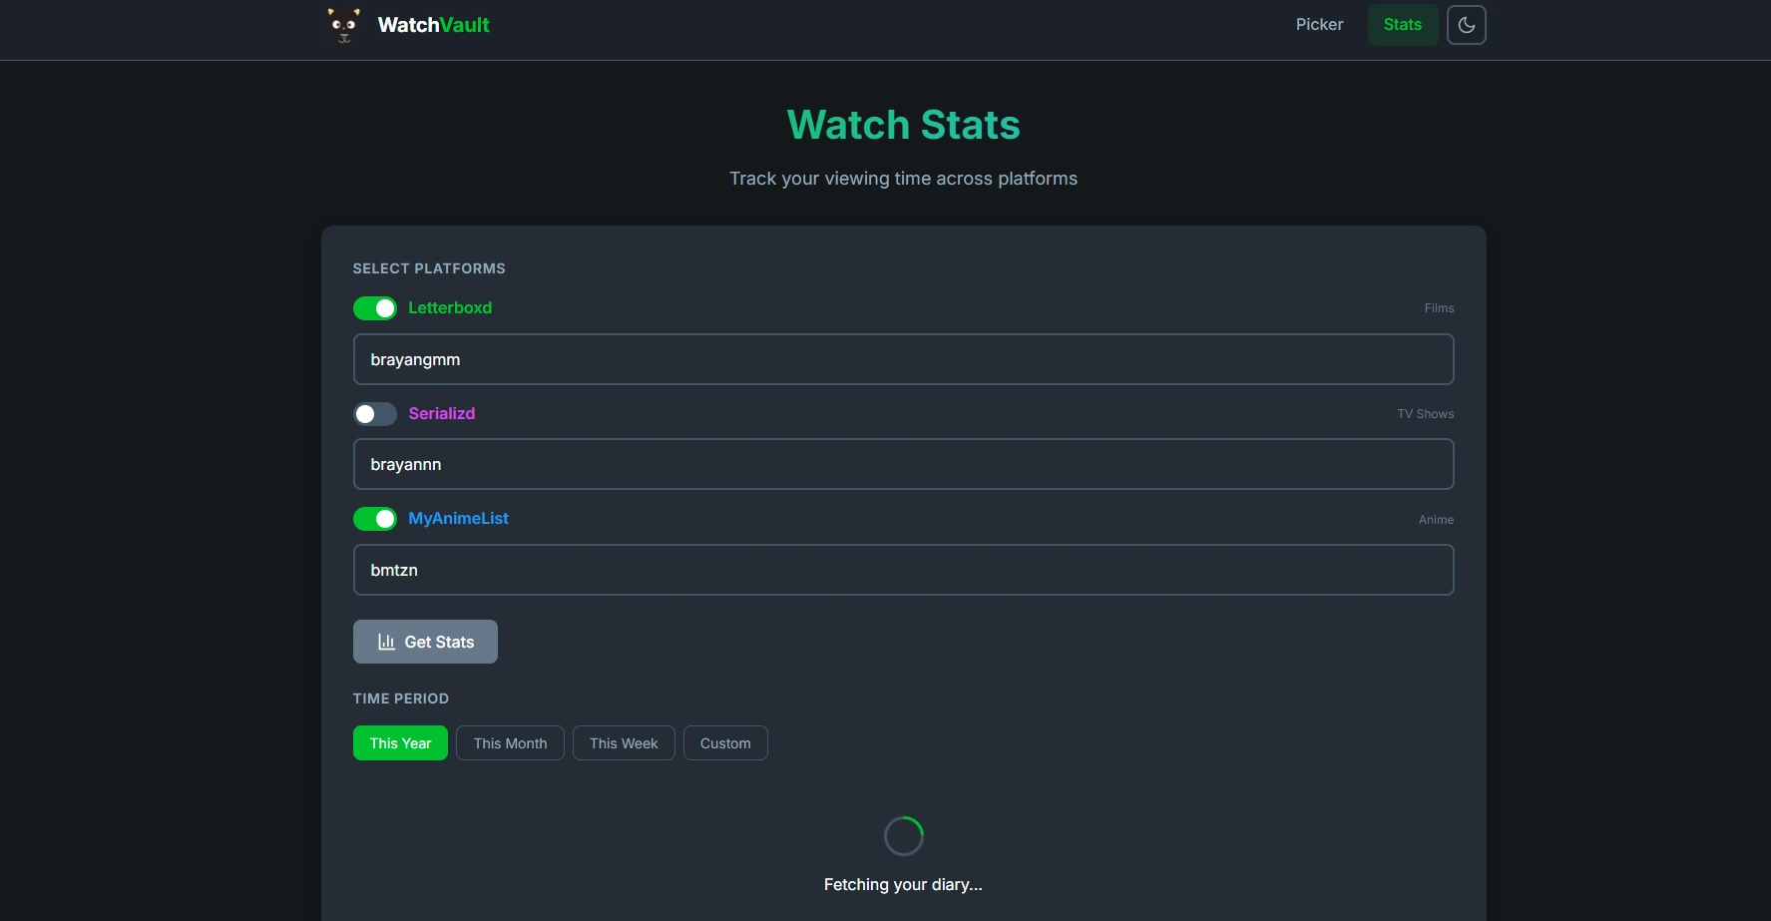Choose the Custom time period
The width and height of the screenshot is (1771, 921).
click(x=725, y=743)
